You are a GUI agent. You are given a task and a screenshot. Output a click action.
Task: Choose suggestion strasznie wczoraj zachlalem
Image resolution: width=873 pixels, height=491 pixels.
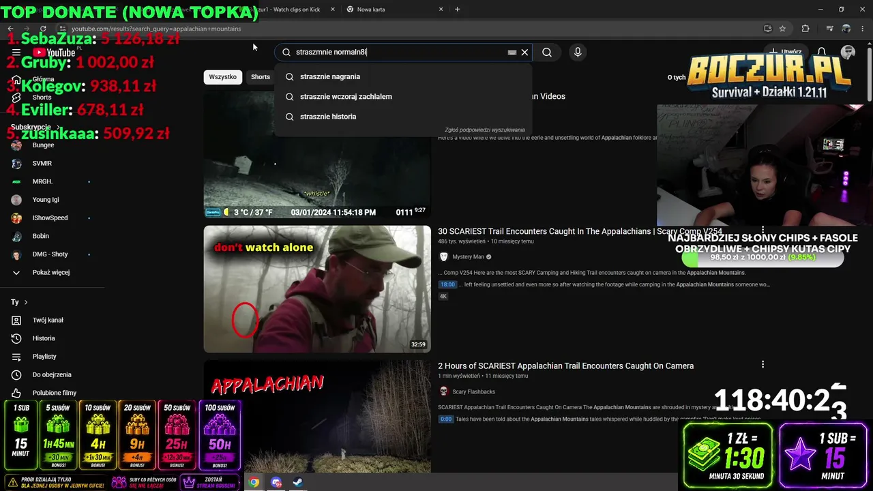[403, 97]
